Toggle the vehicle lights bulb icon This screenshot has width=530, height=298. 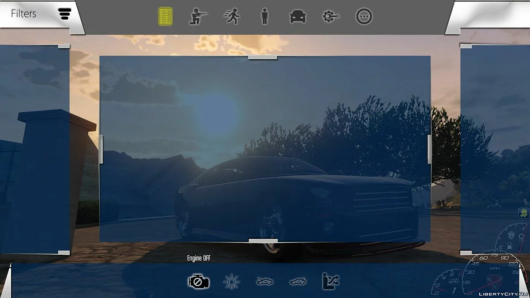[231, 281]
